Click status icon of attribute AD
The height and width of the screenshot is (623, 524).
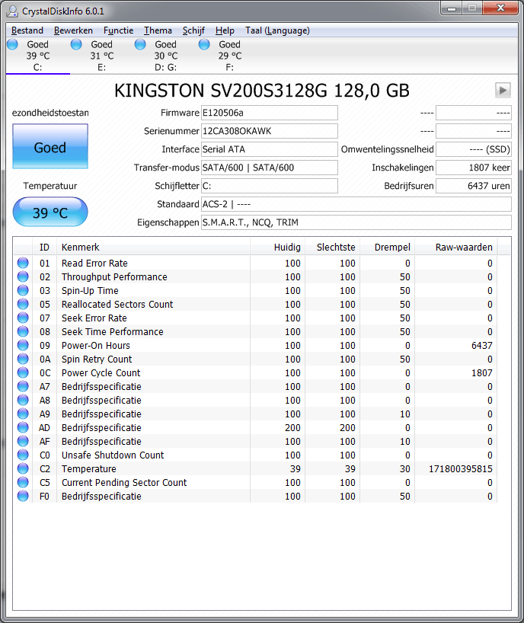pyautogui.click(x=23, y=427)
